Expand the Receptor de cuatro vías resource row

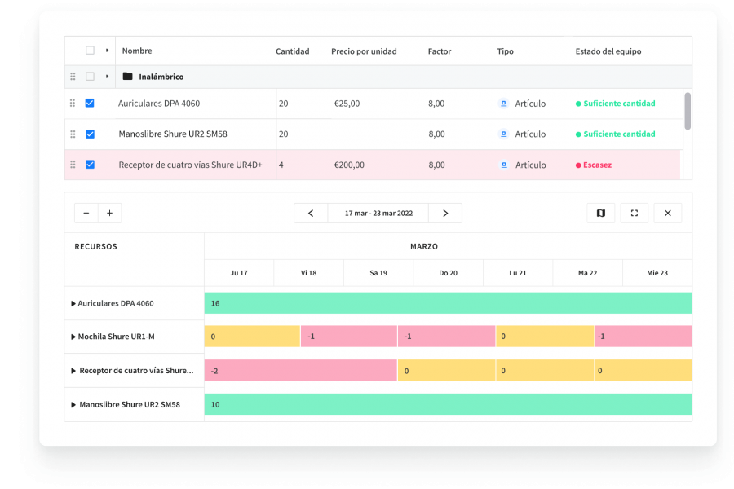point(73,370)
